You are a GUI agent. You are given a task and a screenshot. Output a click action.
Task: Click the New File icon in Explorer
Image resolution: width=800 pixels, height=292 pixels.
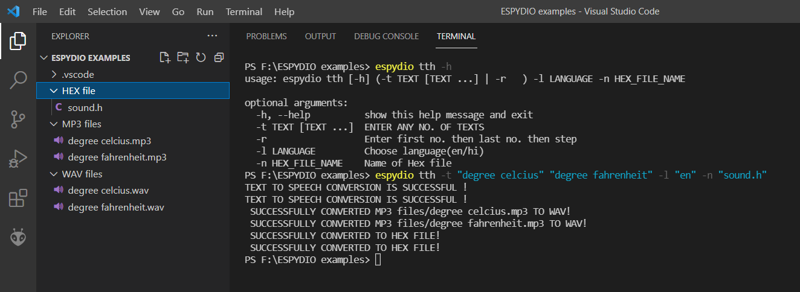pyautogui.click(x=164, y=58)
